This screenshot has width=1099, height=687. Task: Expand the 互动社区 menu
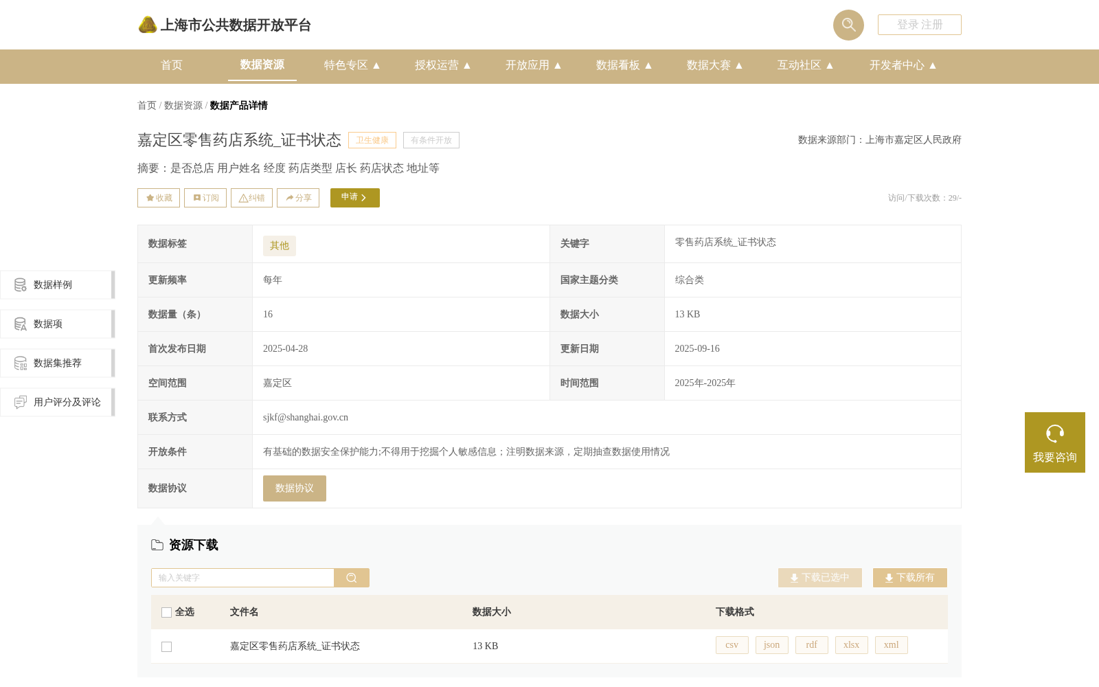[x=805, y=65]
